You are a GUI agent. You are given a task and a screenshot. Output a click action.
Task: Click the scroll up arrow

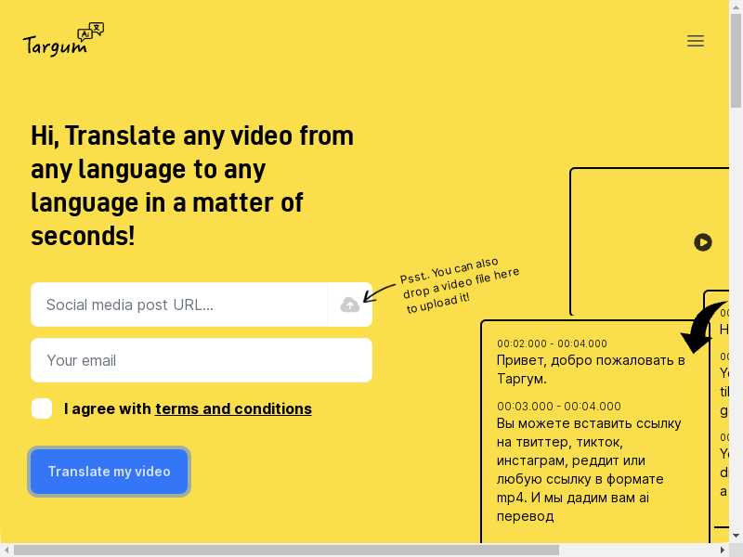736,6
